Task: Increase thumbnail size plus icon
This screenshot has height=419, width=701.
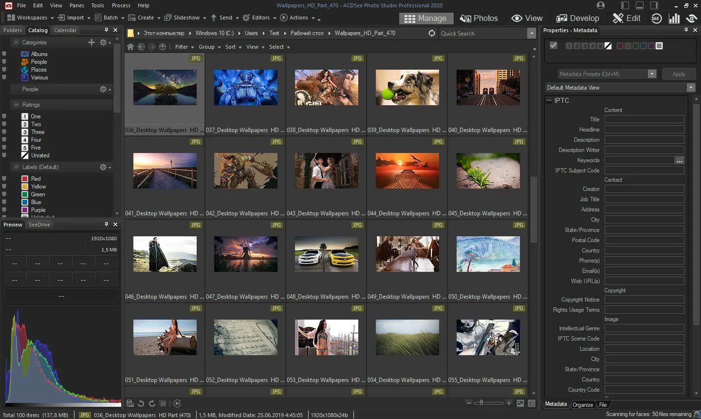Action: [509, 403]
